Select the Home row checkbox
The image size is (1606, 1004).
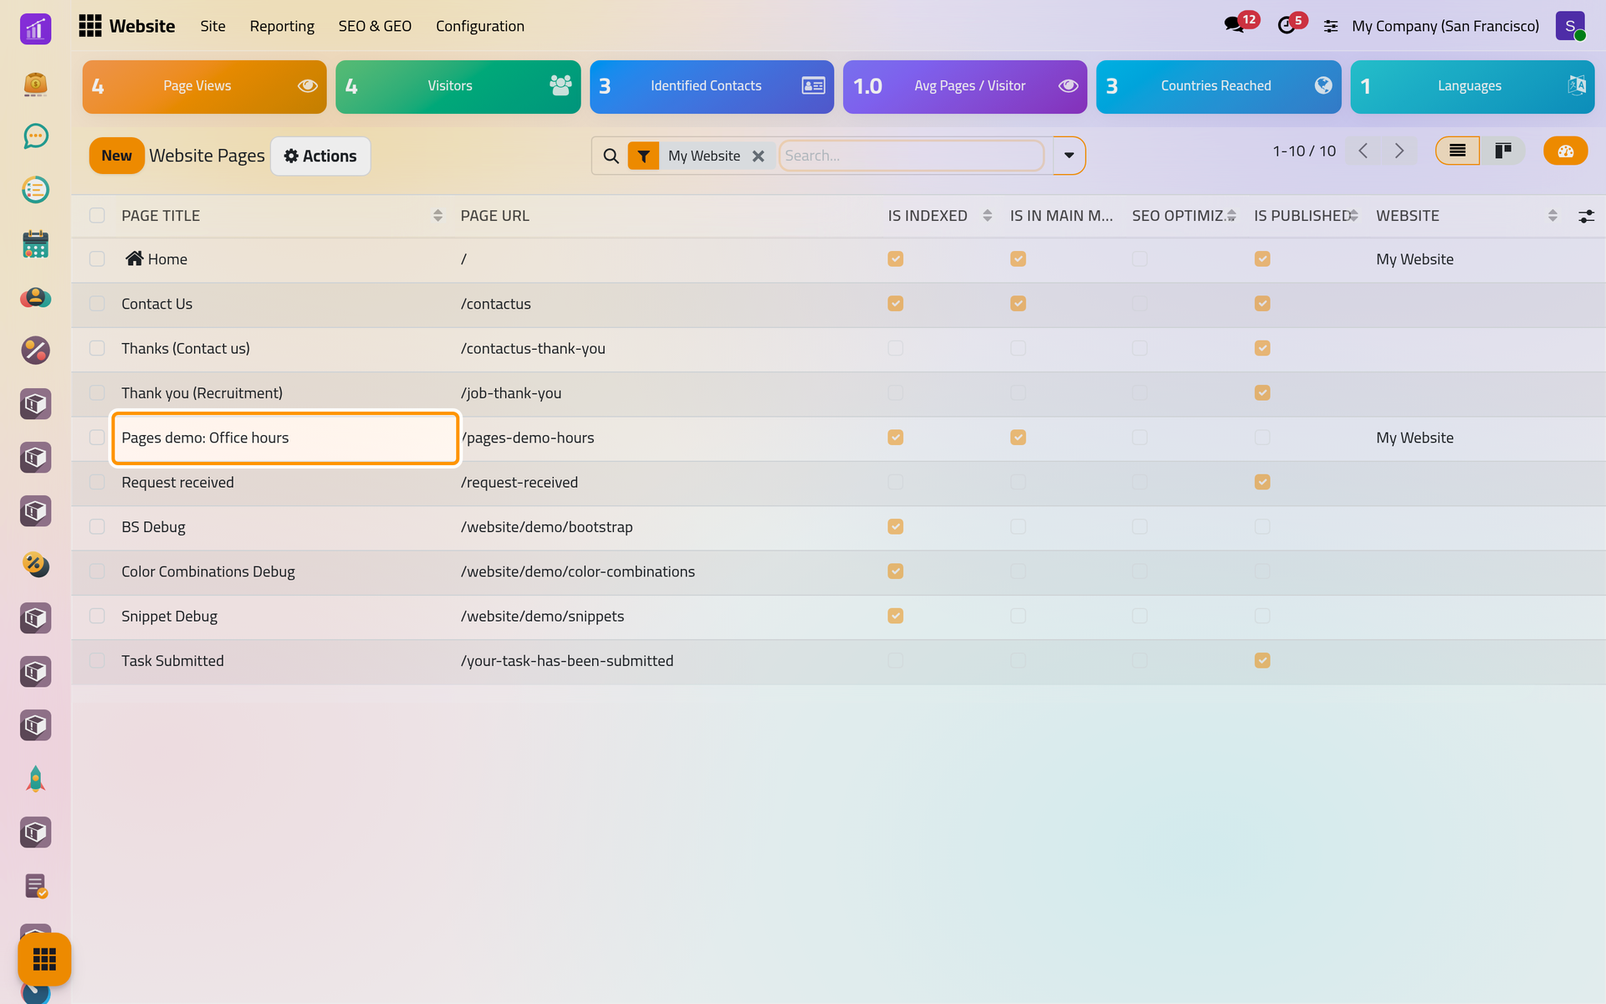pos(97,259)
